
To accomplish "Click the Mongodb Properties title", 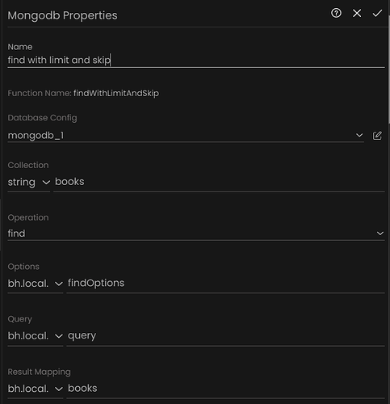I will (62, 15).
